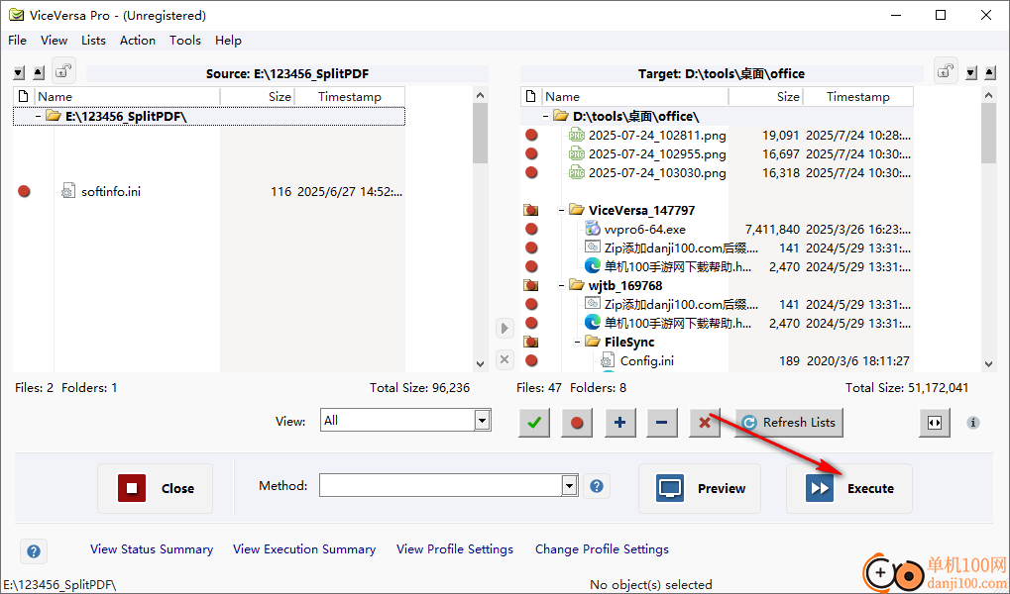Click the Close button with red icon

156,488
